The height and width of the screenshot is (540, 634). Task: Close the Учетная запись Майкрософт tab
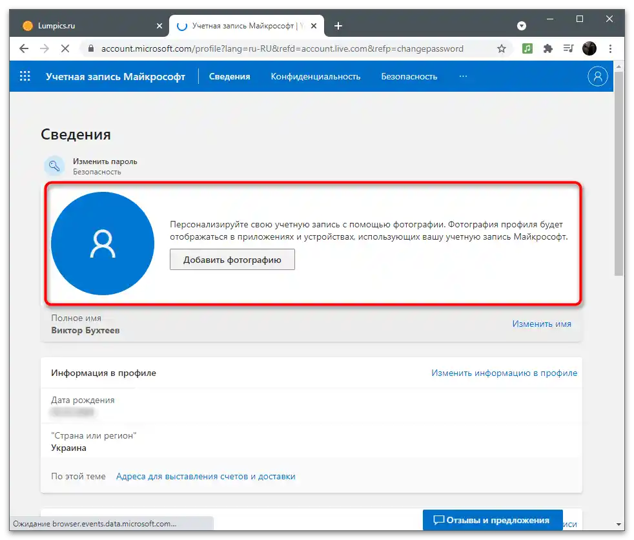pyautogui.click(x=314, y=26)
